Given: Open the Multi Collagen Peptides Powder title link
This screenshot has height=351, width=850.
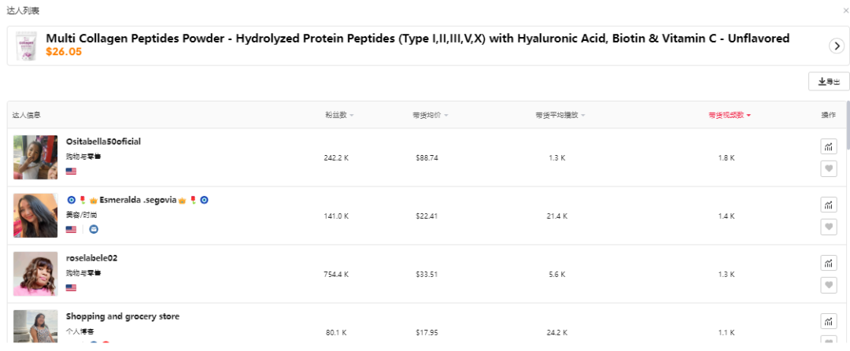Looking at the screenshot, I should (x=417, y=38).
